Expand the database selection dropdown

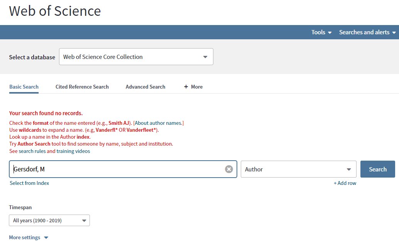pos(136,57)
